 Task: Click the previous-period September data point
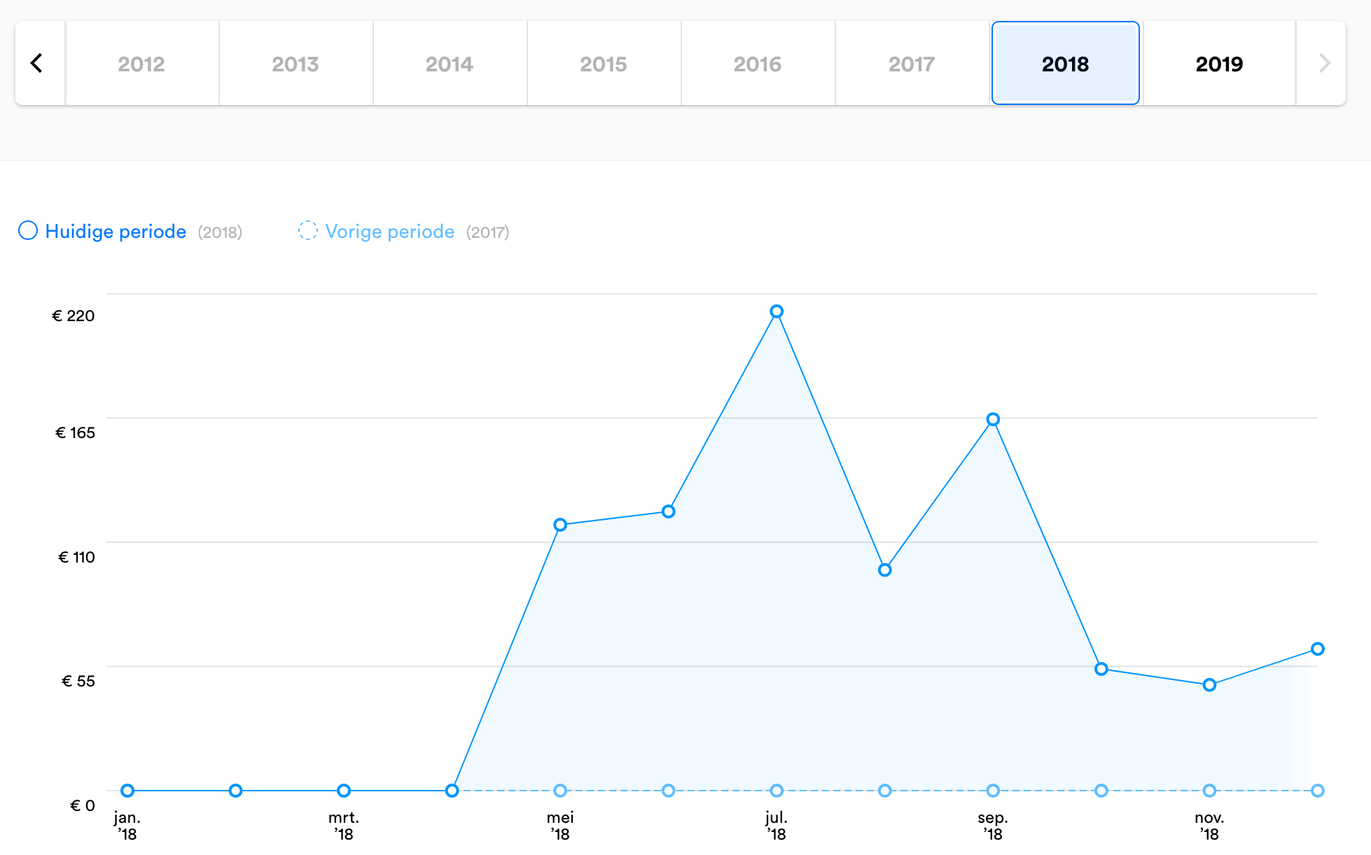(x=993, y=791)
